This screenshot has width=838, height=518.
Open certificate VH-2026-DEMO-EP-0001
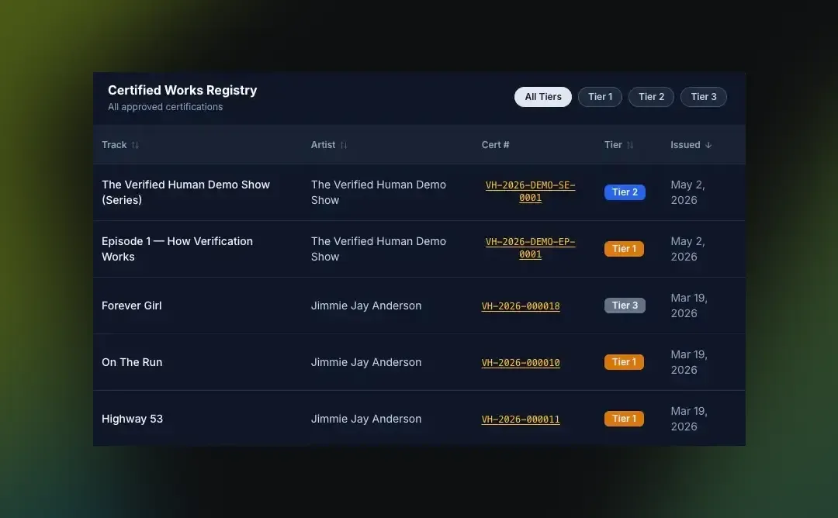coord(530,248)
